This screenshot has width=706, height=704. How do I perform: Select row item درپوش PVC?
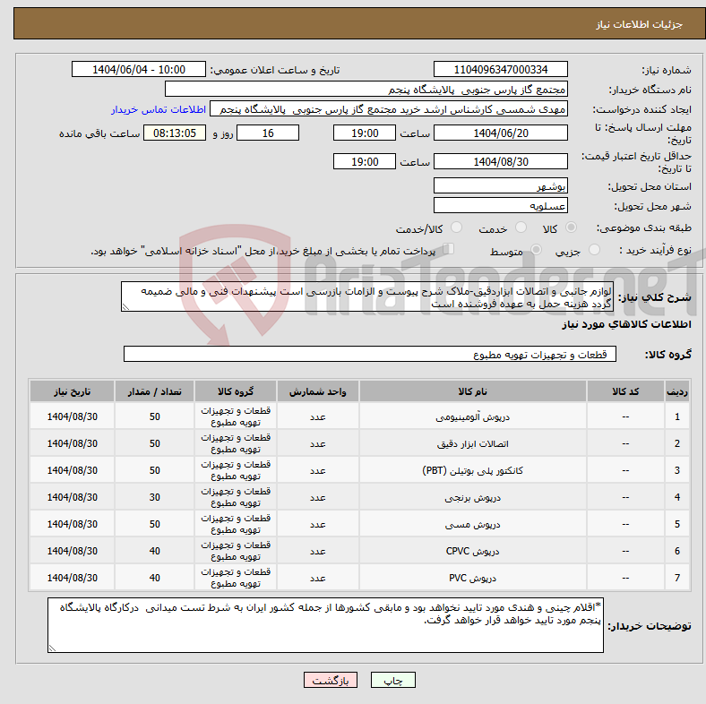(473, 578)
